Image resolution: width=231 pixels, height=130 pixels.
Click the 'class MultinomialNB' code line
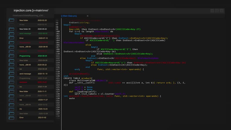coord(82,80)
